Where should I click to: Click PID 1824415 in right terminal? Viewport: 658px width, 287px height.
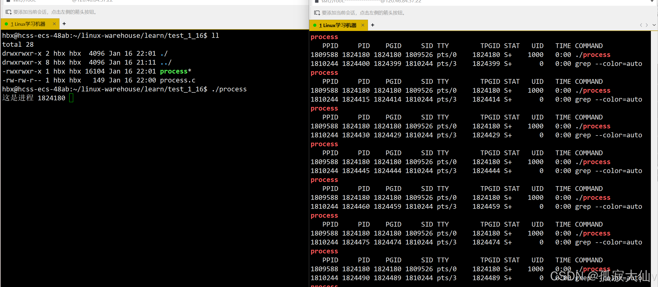click(356, 99)
